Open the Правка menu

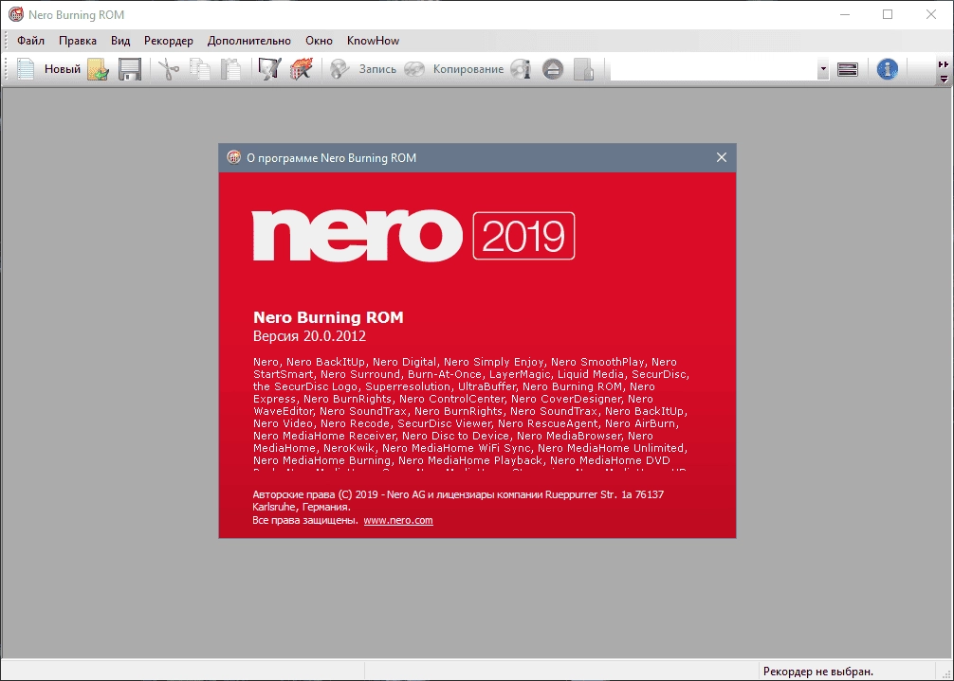pos(77,41)
